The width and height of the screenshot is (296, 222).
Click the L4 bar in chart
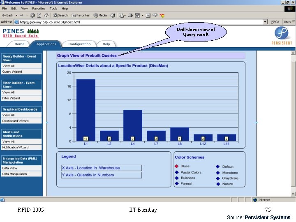point(133,125)
